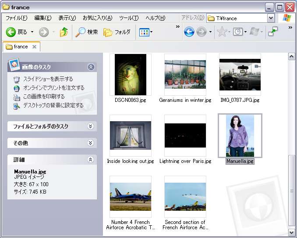
Task: Select Number 4 French Airforce thumbnail
Action: tap(131, 197)
